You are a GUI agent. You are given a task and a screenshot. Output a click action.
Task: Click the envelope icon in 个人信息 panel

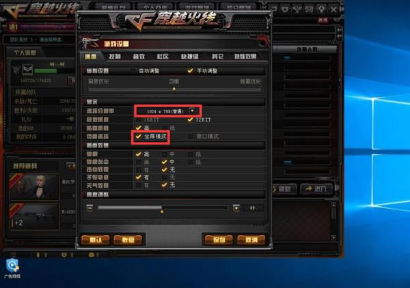pos(27,70)
